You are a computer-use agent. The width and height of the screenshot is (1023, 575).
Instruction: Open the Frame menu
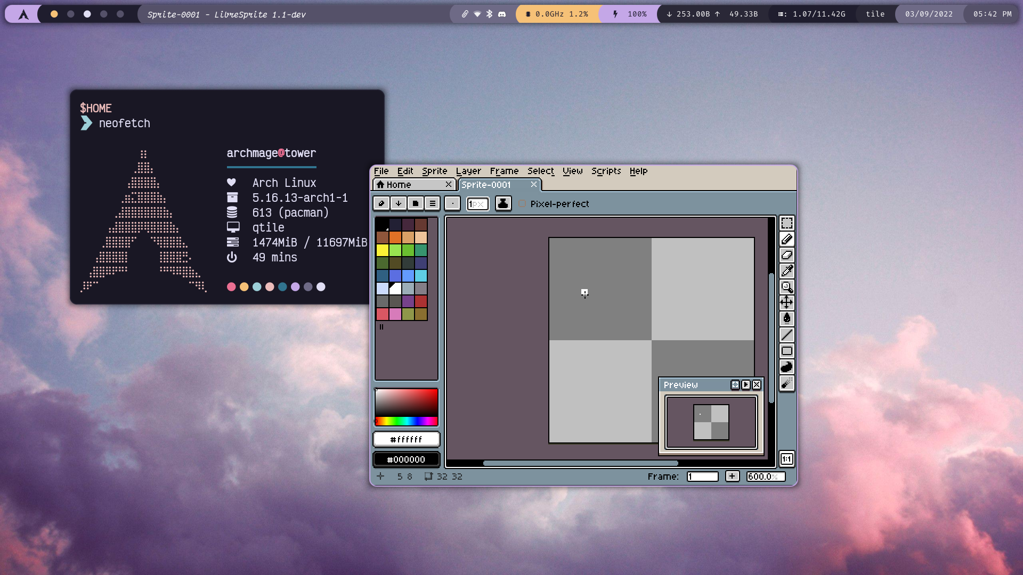tap(504, 171)
